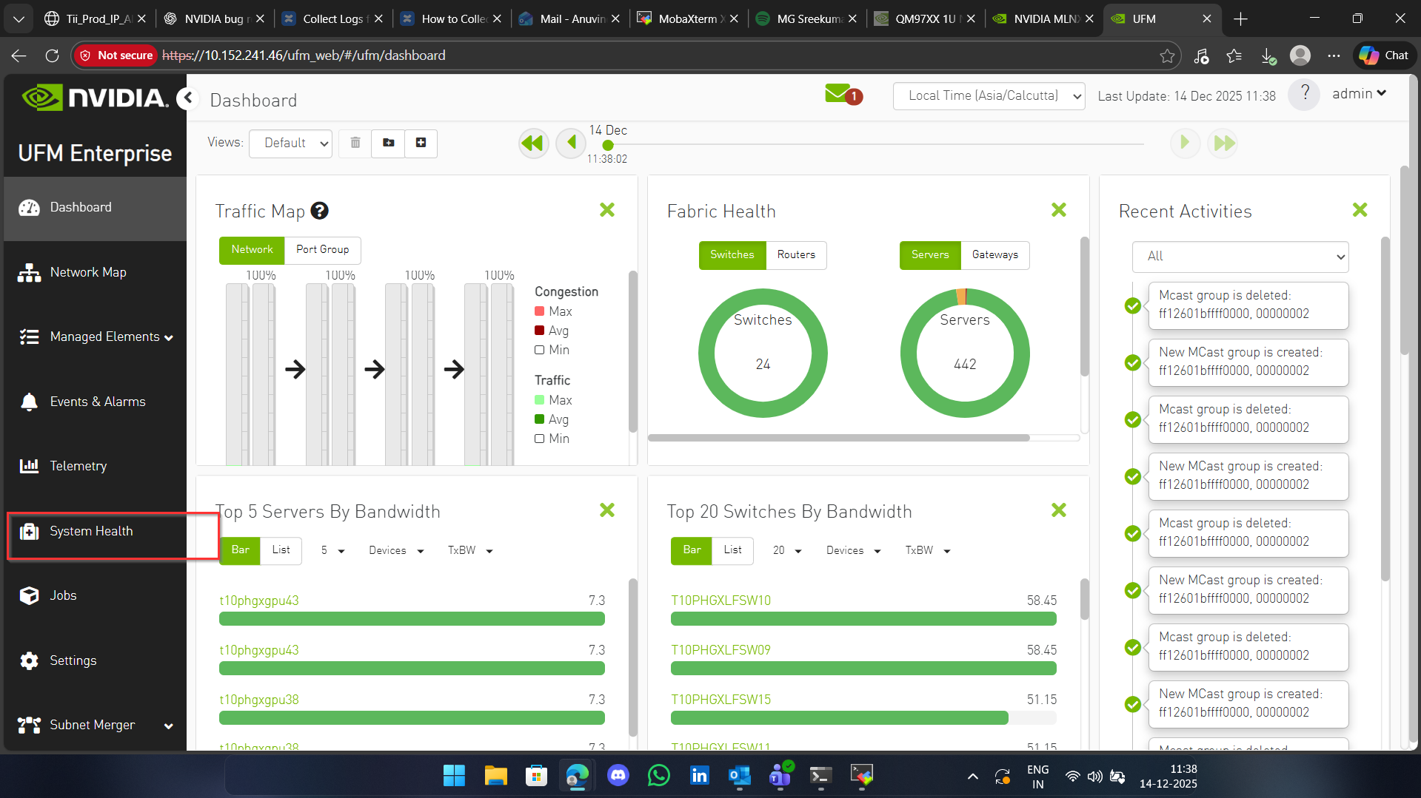Viewport: 1421px width, 798px height.
Task: Expand the Recent Activities All filter
Action: (x=1240, y=257)
